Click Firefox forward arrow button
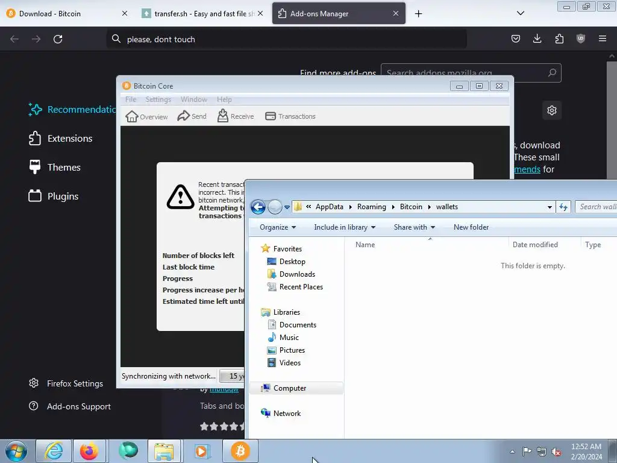This screenshot has height=463, width=617. point(36,39)
